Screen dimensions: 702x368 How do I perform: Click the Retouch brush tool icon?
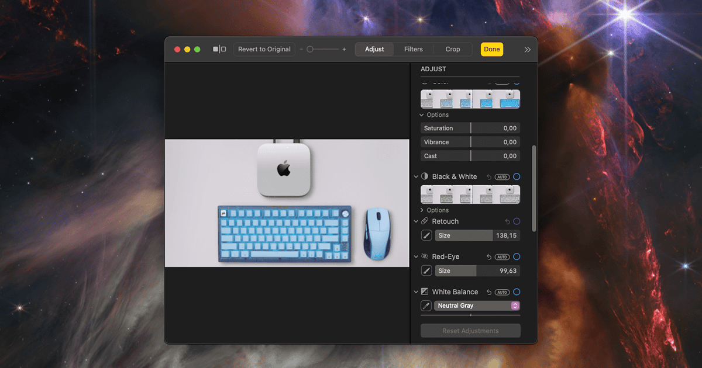[426, 235]
